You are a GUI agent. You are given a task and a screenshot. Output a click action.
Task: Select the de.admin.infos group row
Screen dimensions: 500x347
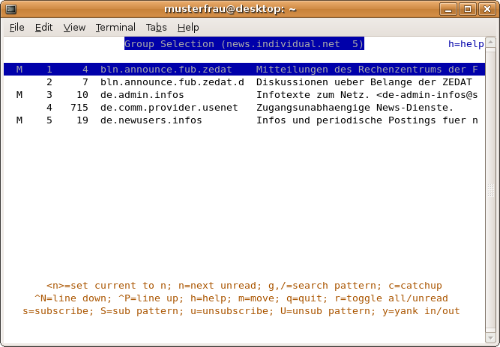coord(244,95)
